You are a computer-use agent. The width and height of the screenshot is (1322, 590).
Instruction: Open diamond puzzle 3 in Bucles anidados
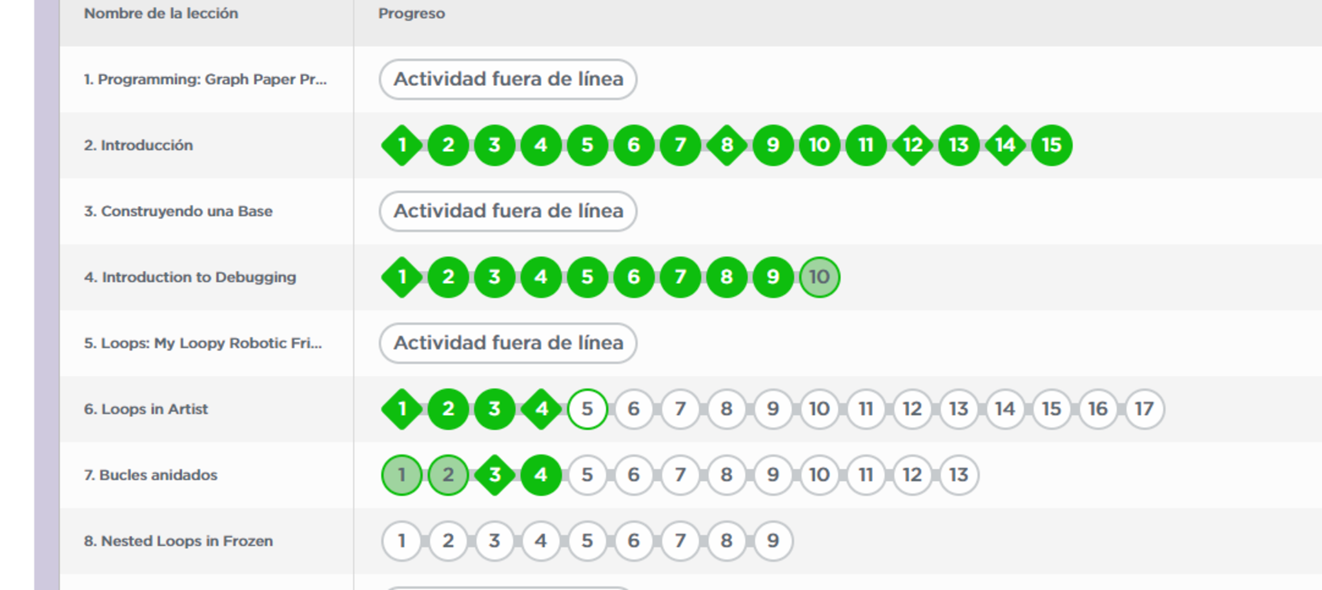pyautogui.click(x=494, y=475)
